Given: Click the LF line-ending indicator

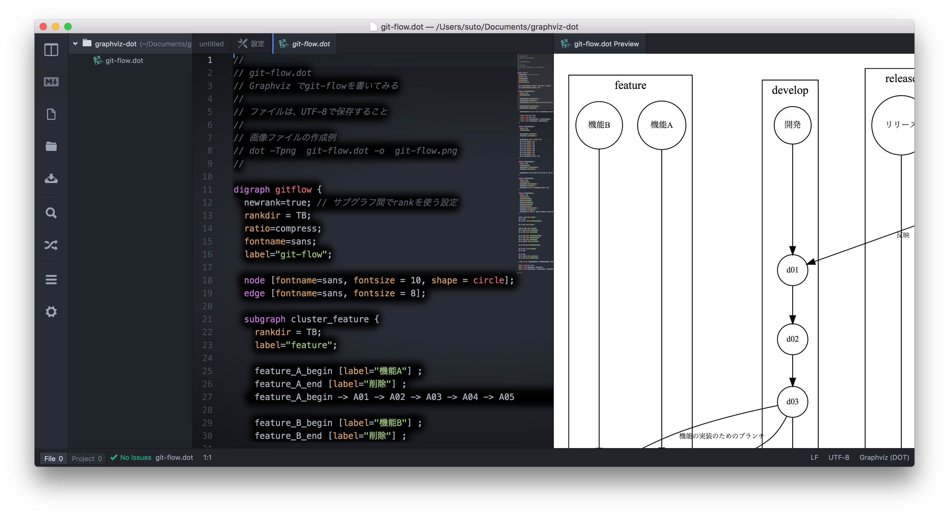Looking at the screenshot, I should pyautogui.click(x=814, y=457).
